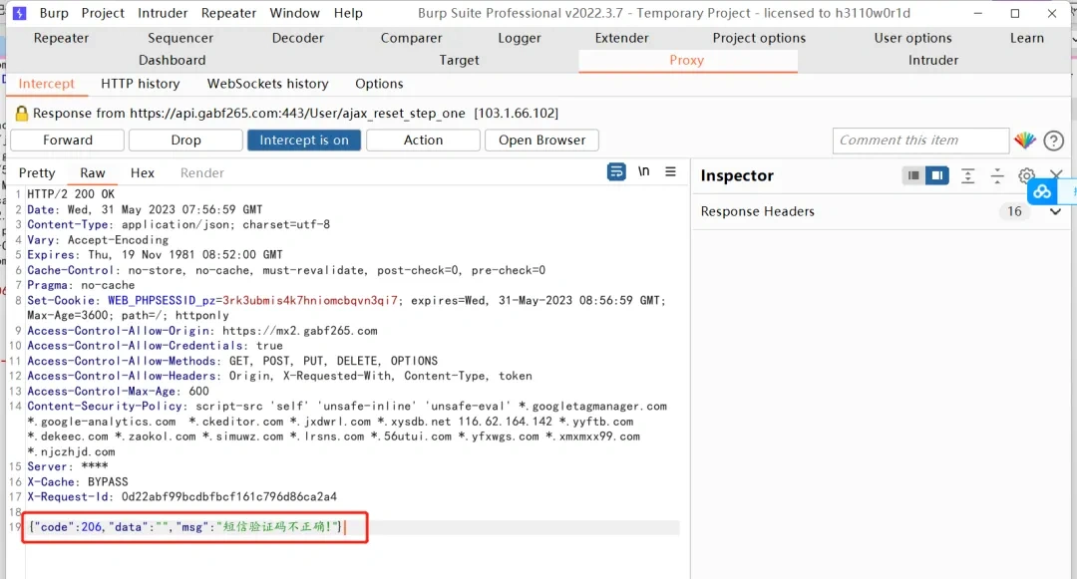The width and height of the screenshot is (1077, 579).
Task: Open the Window menu
Action: point(294,13)
